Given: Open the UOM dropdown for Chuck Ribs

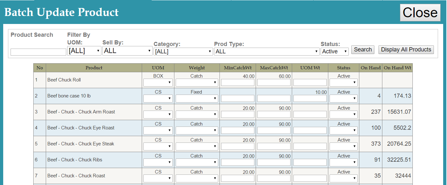Looking at the screenshot, I should pos(158,162).
